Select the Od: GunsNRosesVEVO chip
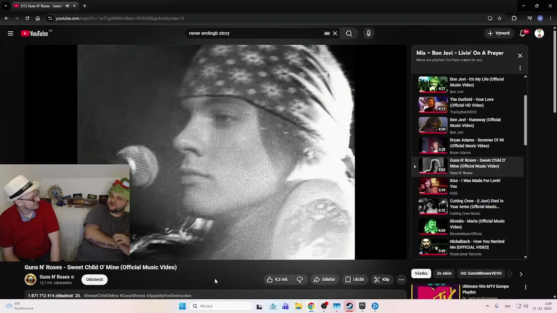This screenshot has height=313, width=557. 481,273
